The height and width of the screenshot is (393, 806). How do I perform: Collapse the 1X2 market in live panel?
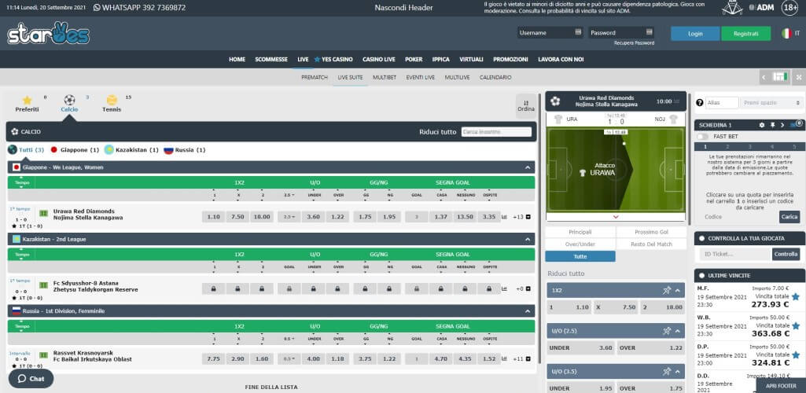click(678, 290)
